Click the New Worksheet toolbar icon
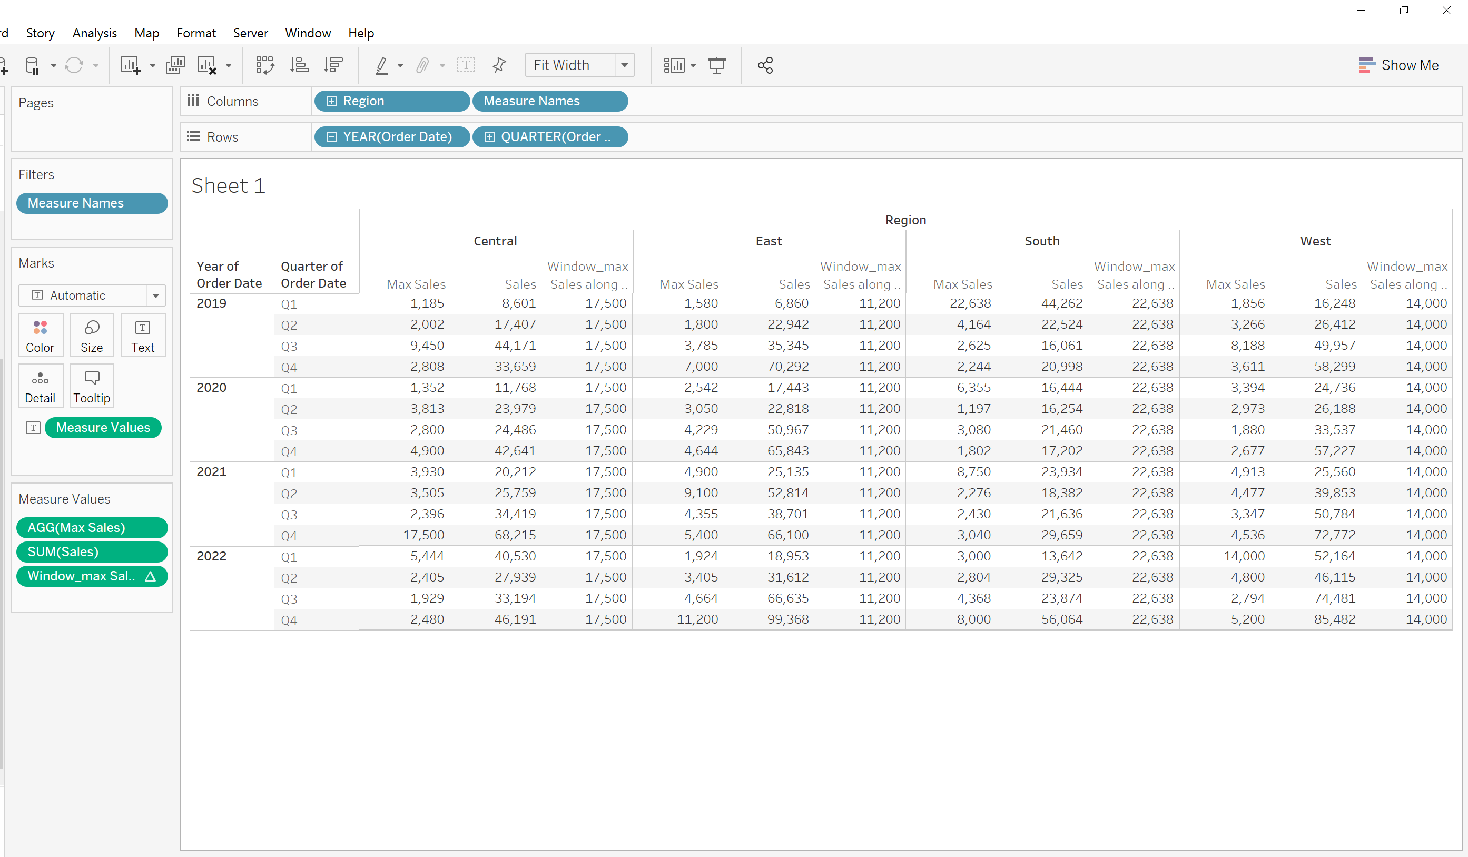This screenshot has height=857, width=1468. click(x=131, y=65)
